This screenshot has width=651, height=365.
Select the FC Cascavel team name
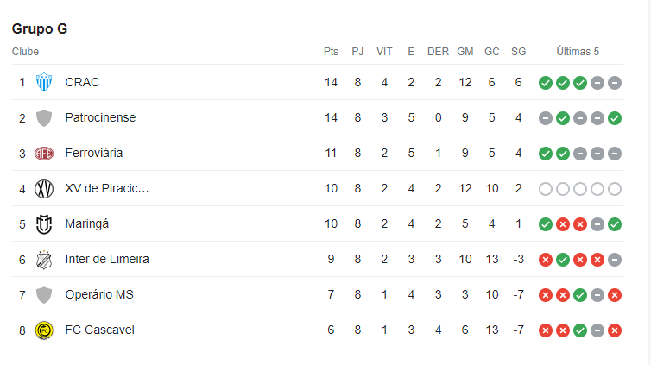tap(99, 330)
